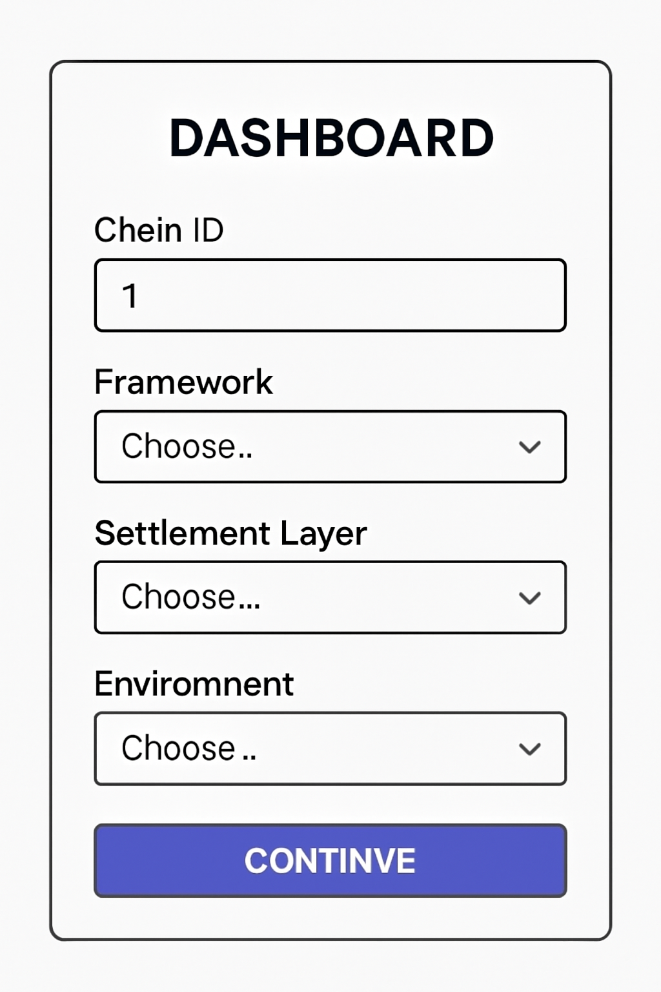
Task: Click the value "1" in Chein ID
Action: click(130, 296)
